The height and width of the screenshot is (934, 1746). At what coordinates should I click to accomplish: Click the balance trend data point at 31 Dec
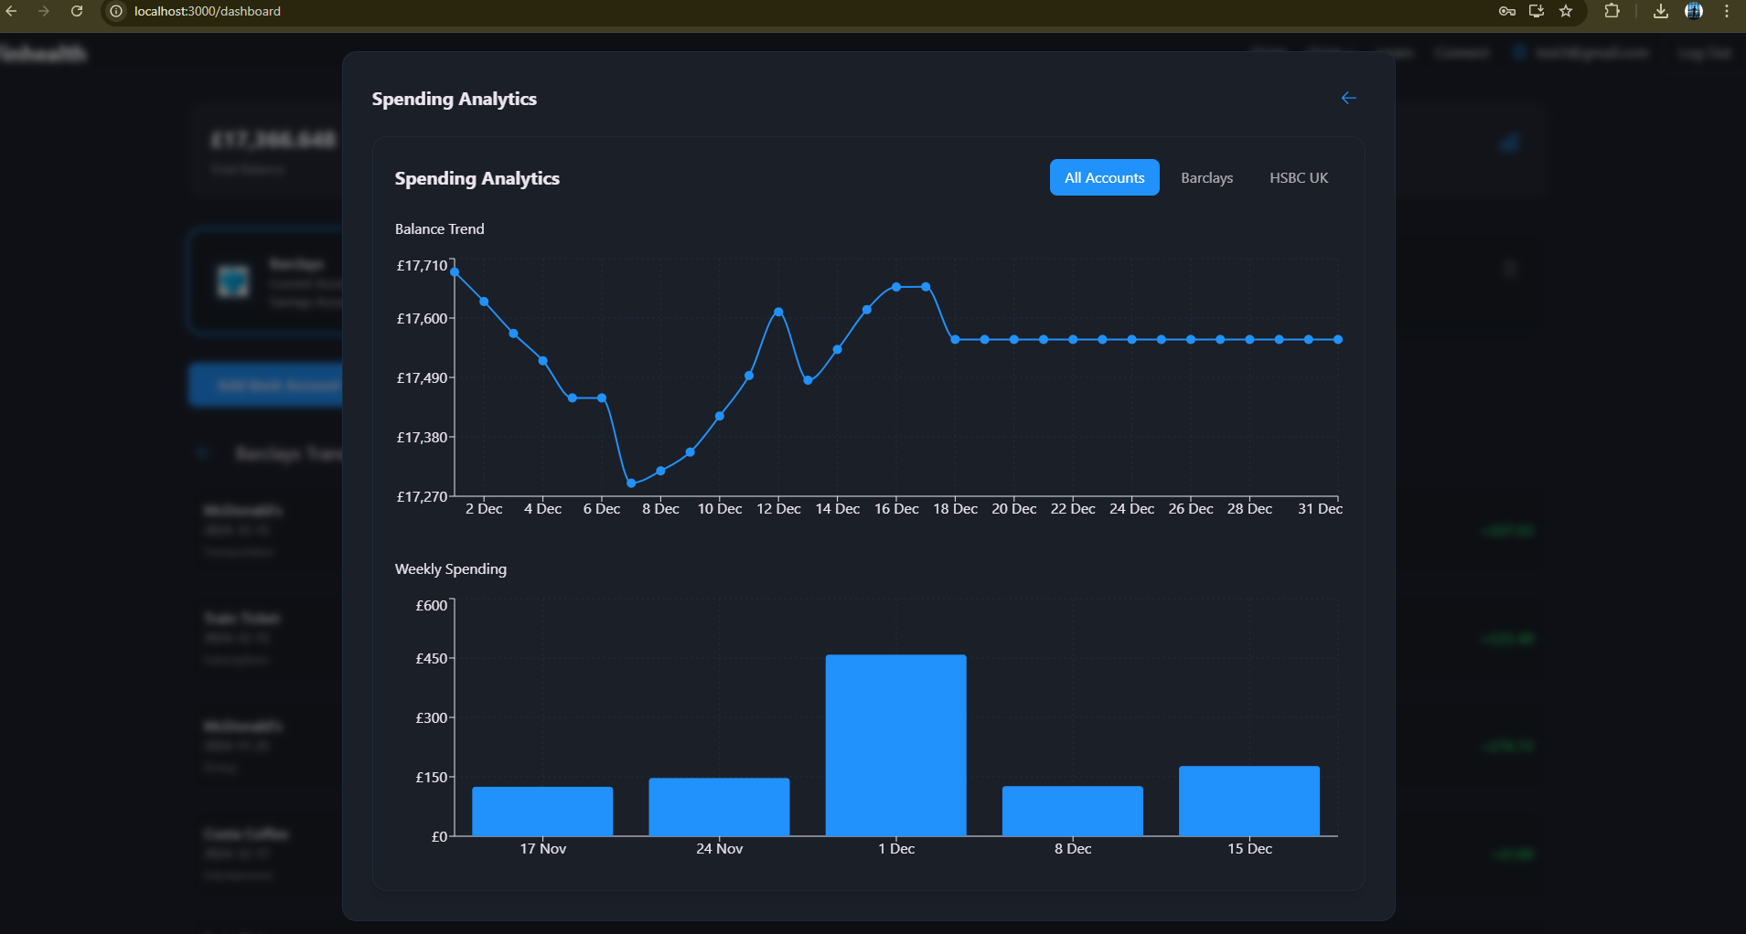coord(1338,339)
